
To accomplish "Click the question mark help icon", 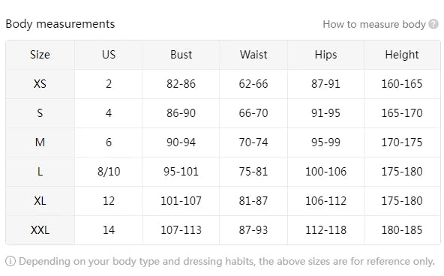I will coord(433,24).
